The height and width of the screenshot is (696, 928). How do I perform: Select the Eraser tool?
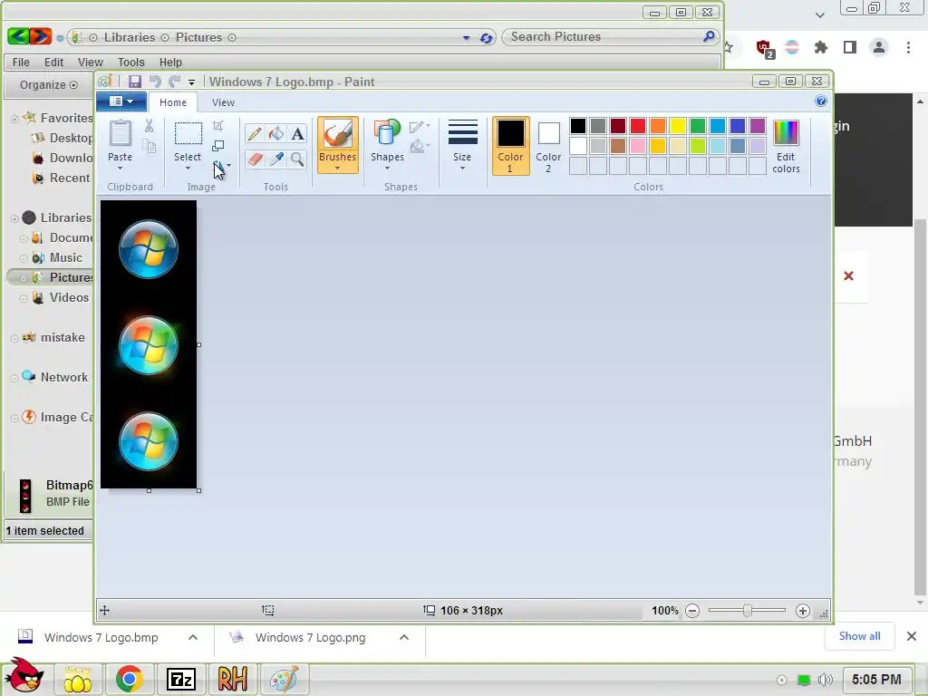click(x=255, y=159)
